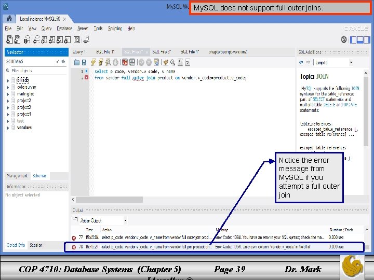Image resolution: width=374 pixels, height=280 pixels.
Task: Create a new view toolbar icon
Action: point(52,39)
